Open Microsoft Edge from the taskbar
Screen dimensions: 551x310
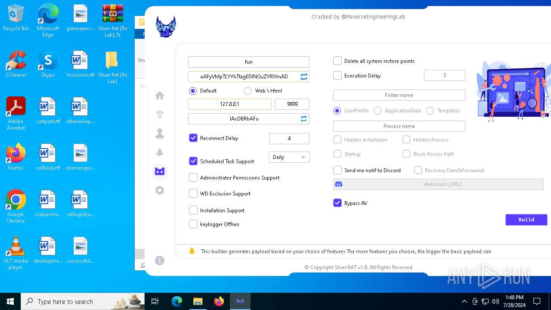click(x=177, y=301)
